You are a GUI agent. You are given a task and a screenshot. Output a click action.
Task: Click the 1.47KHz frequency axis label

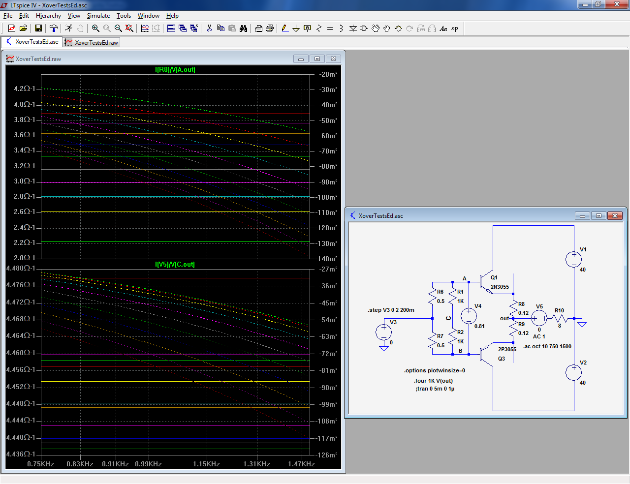click(301, 464)
